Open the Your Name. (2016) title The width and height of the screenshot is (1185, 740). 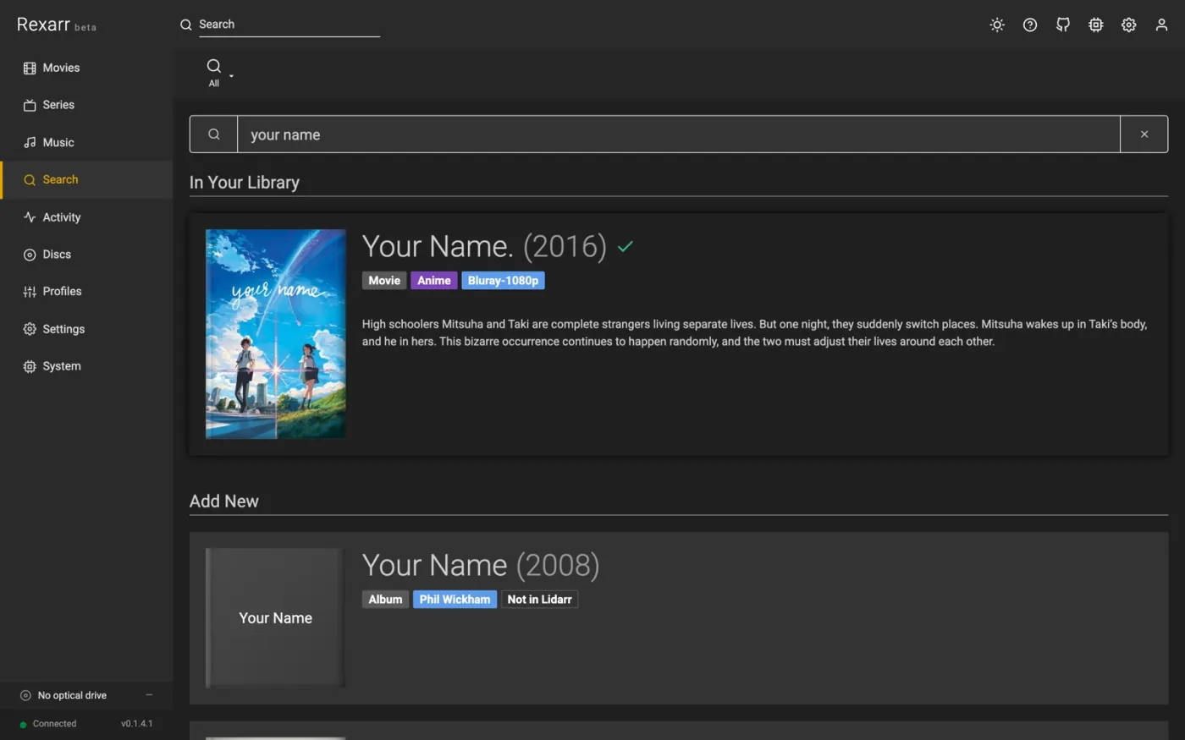(x=484, y=246)
